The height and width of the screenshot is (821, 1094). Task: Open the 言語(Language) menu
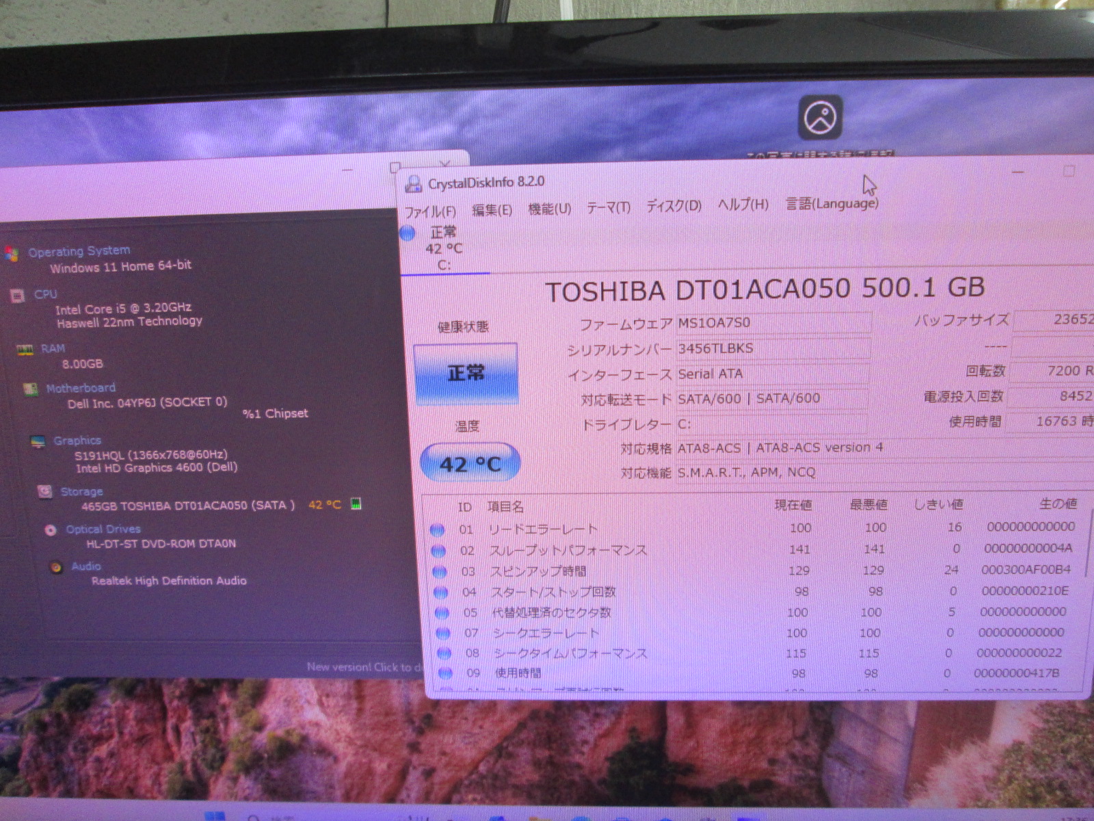(831, 204)
